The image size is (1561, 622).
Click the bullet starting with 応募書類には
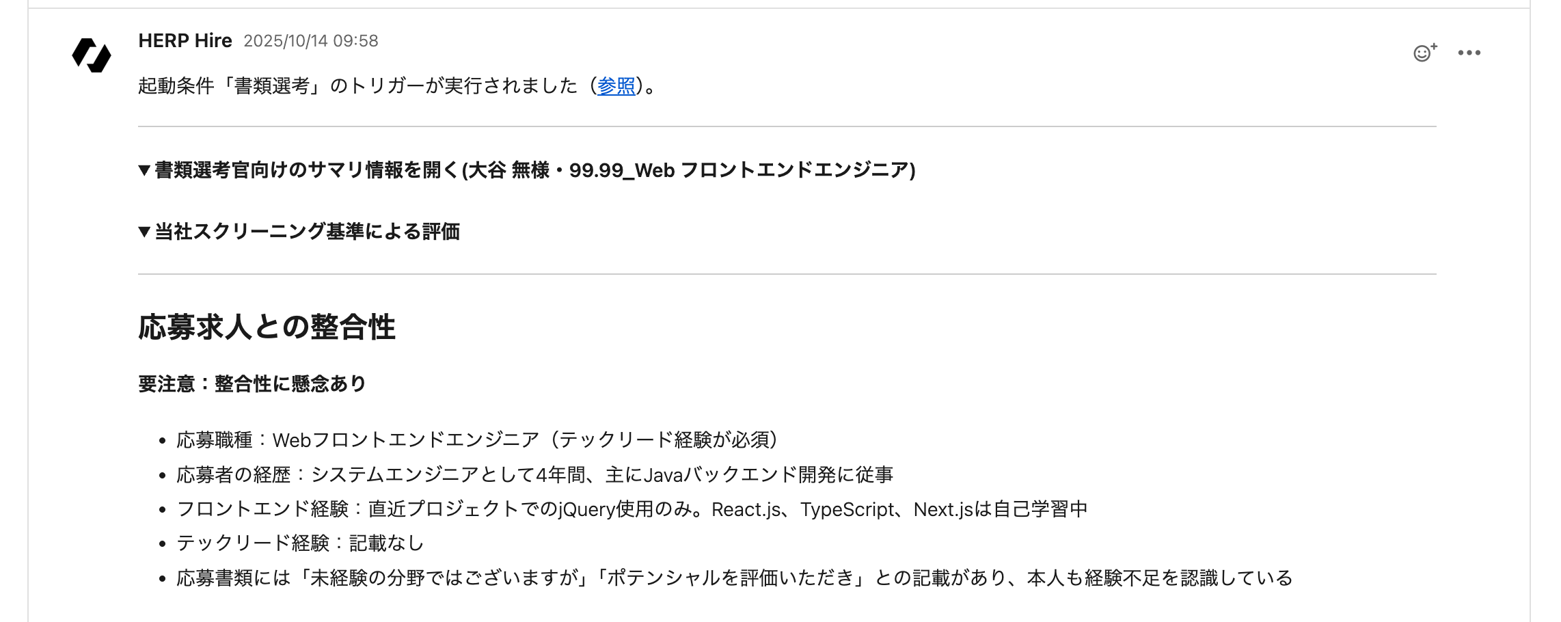click(x=734, y=578)
